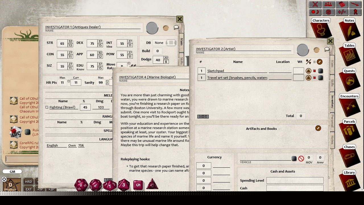Open the Options gear button

[328, 12]
